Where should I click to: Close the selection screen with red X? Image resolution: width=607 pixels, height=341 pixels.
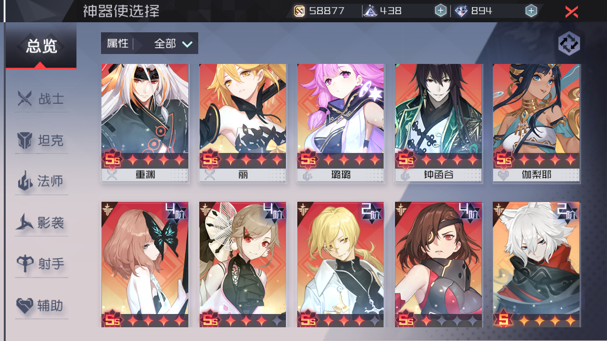click(x=571, y=11)
